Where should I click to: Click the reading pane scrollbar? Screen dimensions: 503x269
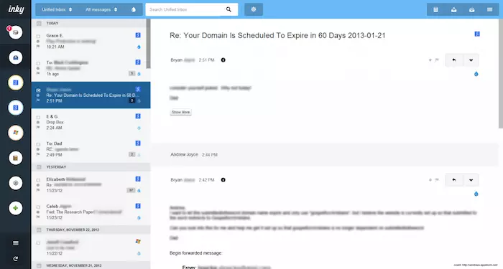pos(501,73)
